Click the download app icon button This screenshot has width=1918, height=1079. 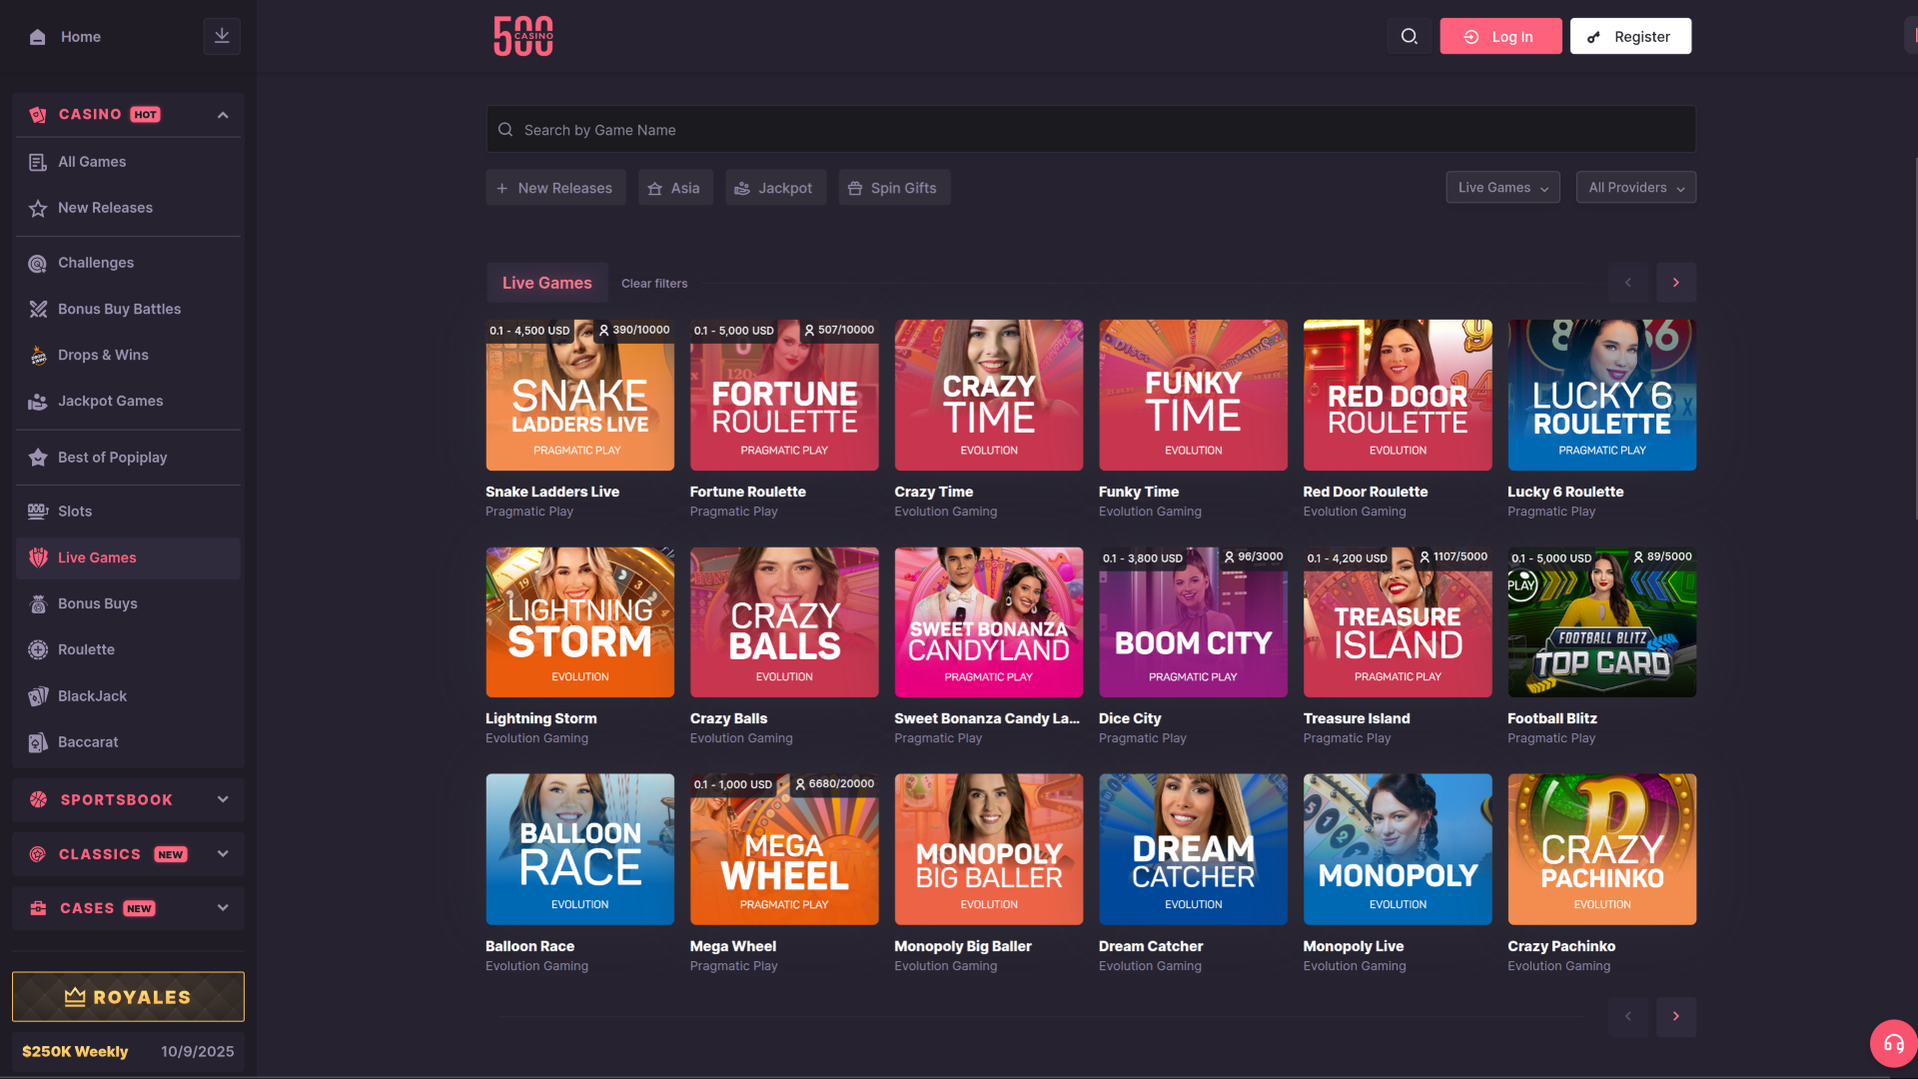tap(222, 36)
